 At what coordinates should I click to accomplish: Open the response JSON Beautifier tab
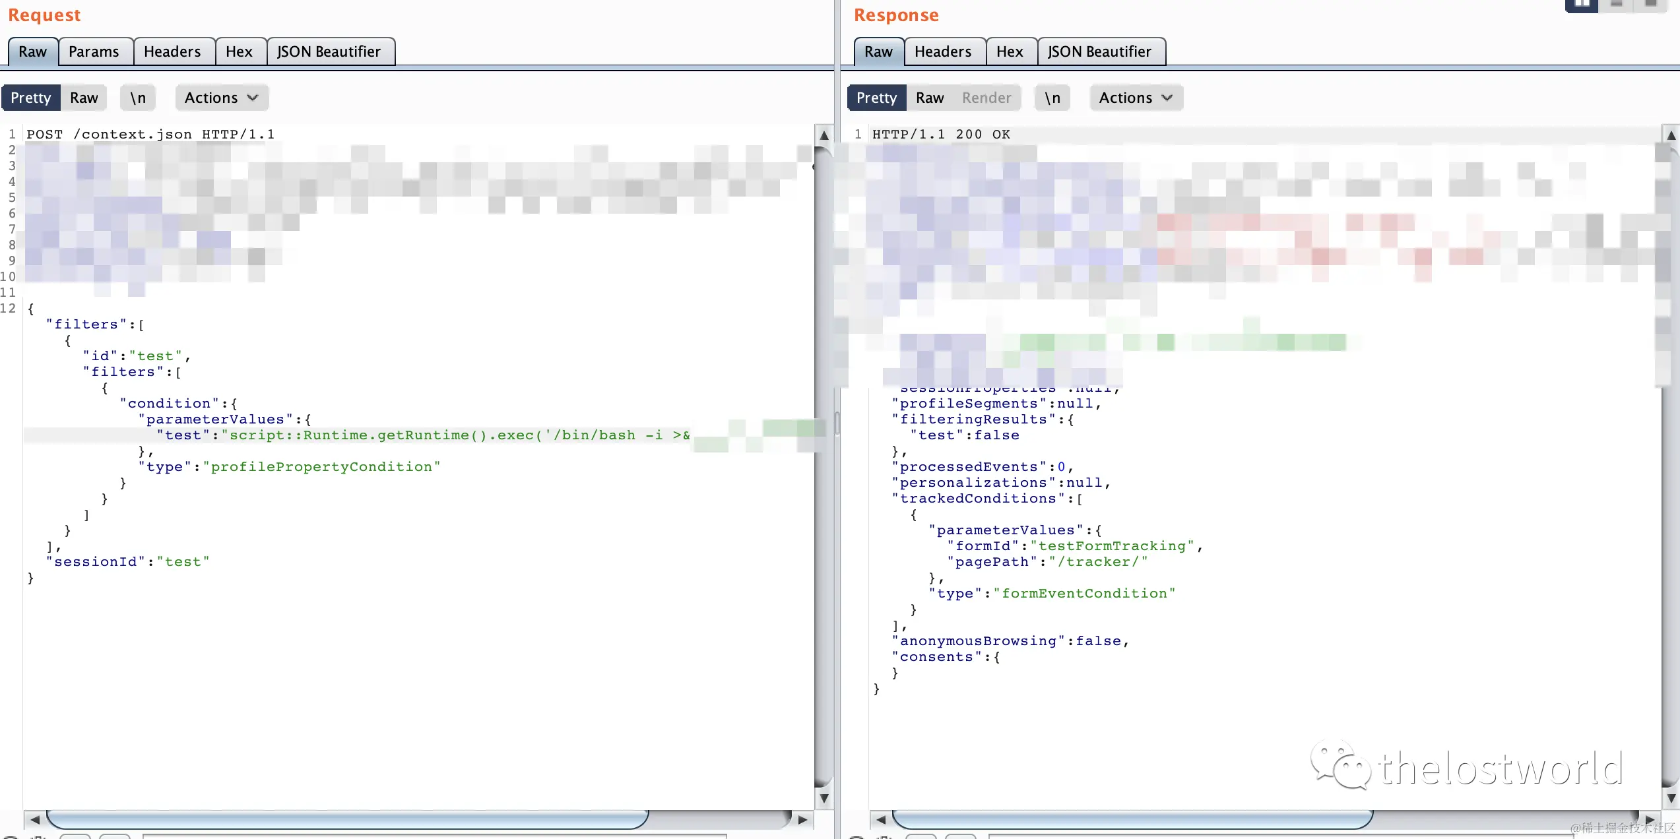click(x=1099, y=51)
